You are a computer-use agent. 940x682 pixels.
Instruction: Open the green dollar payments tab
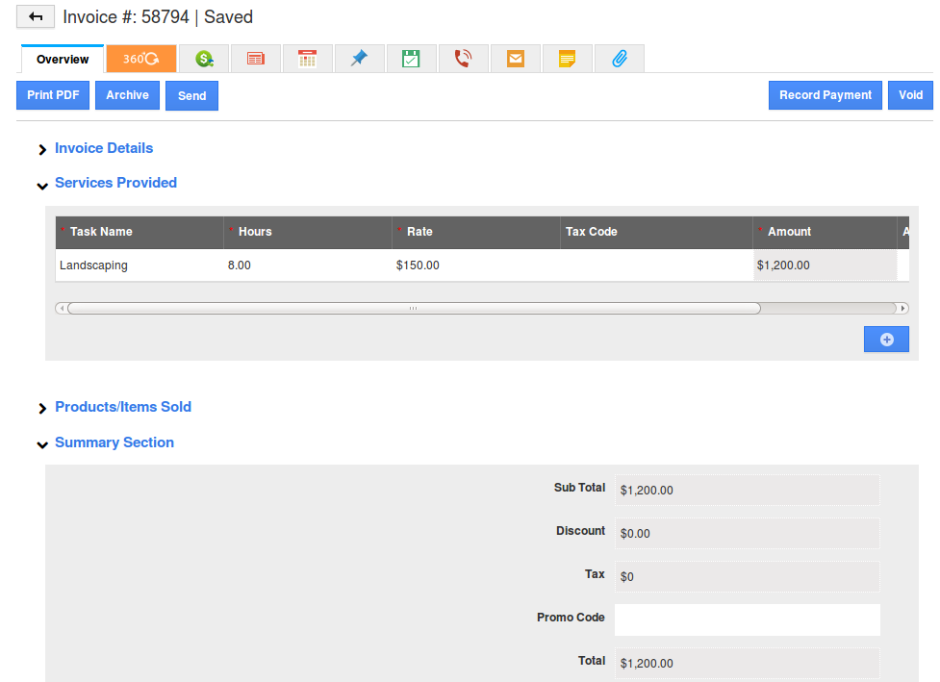coord(204,59)
